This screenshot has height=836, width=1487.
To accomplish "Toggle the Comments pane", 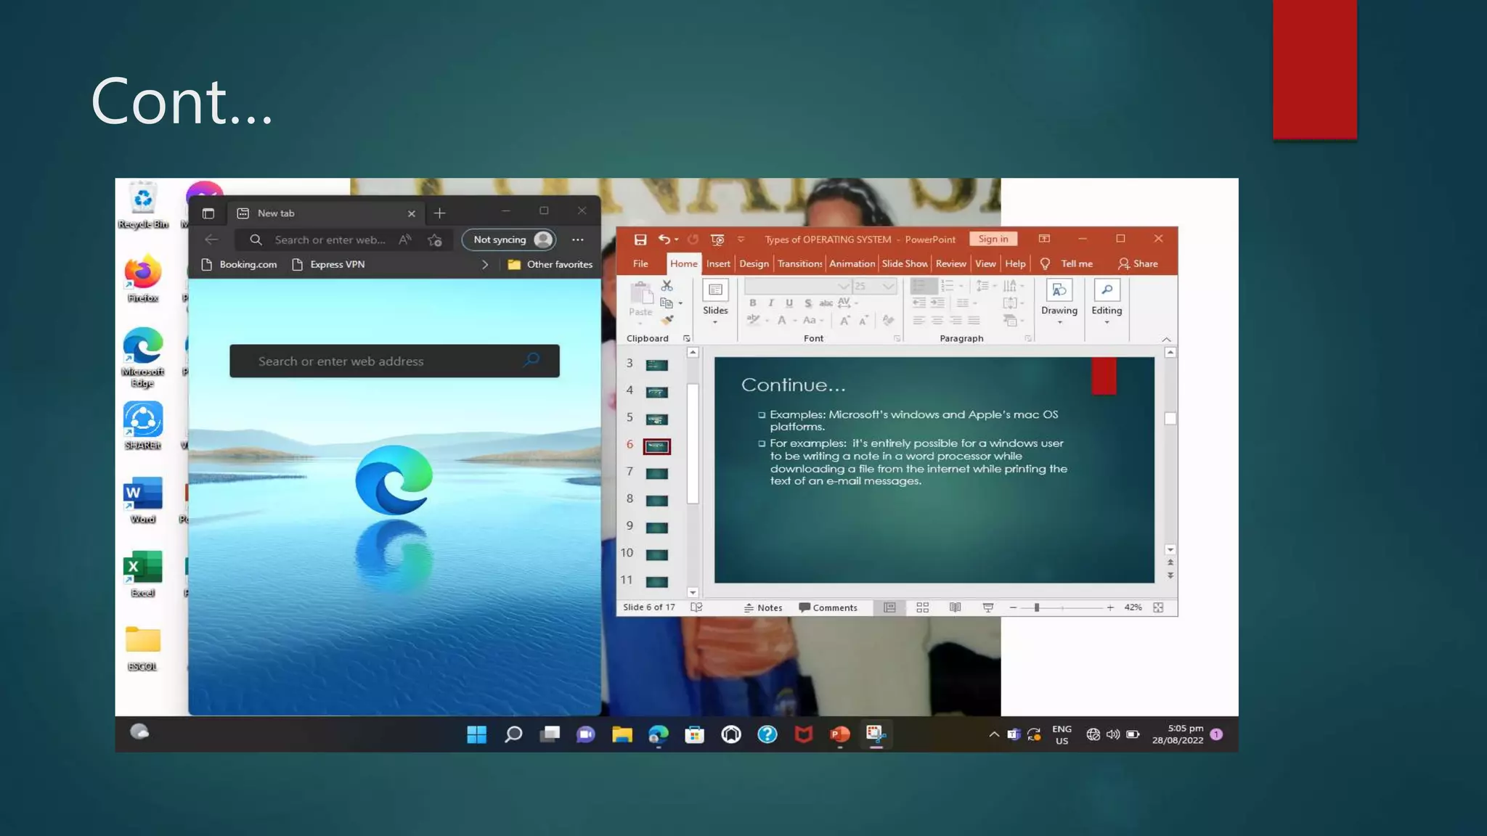I will pyautogui.click(x=828, y=607).
